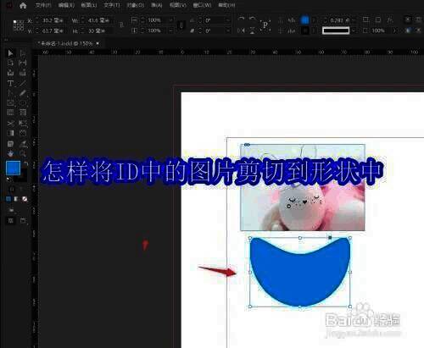Toggle the Apply Gradient button in toolbox
Viewport: 424px width, 348px height.
tap(16, 199)
